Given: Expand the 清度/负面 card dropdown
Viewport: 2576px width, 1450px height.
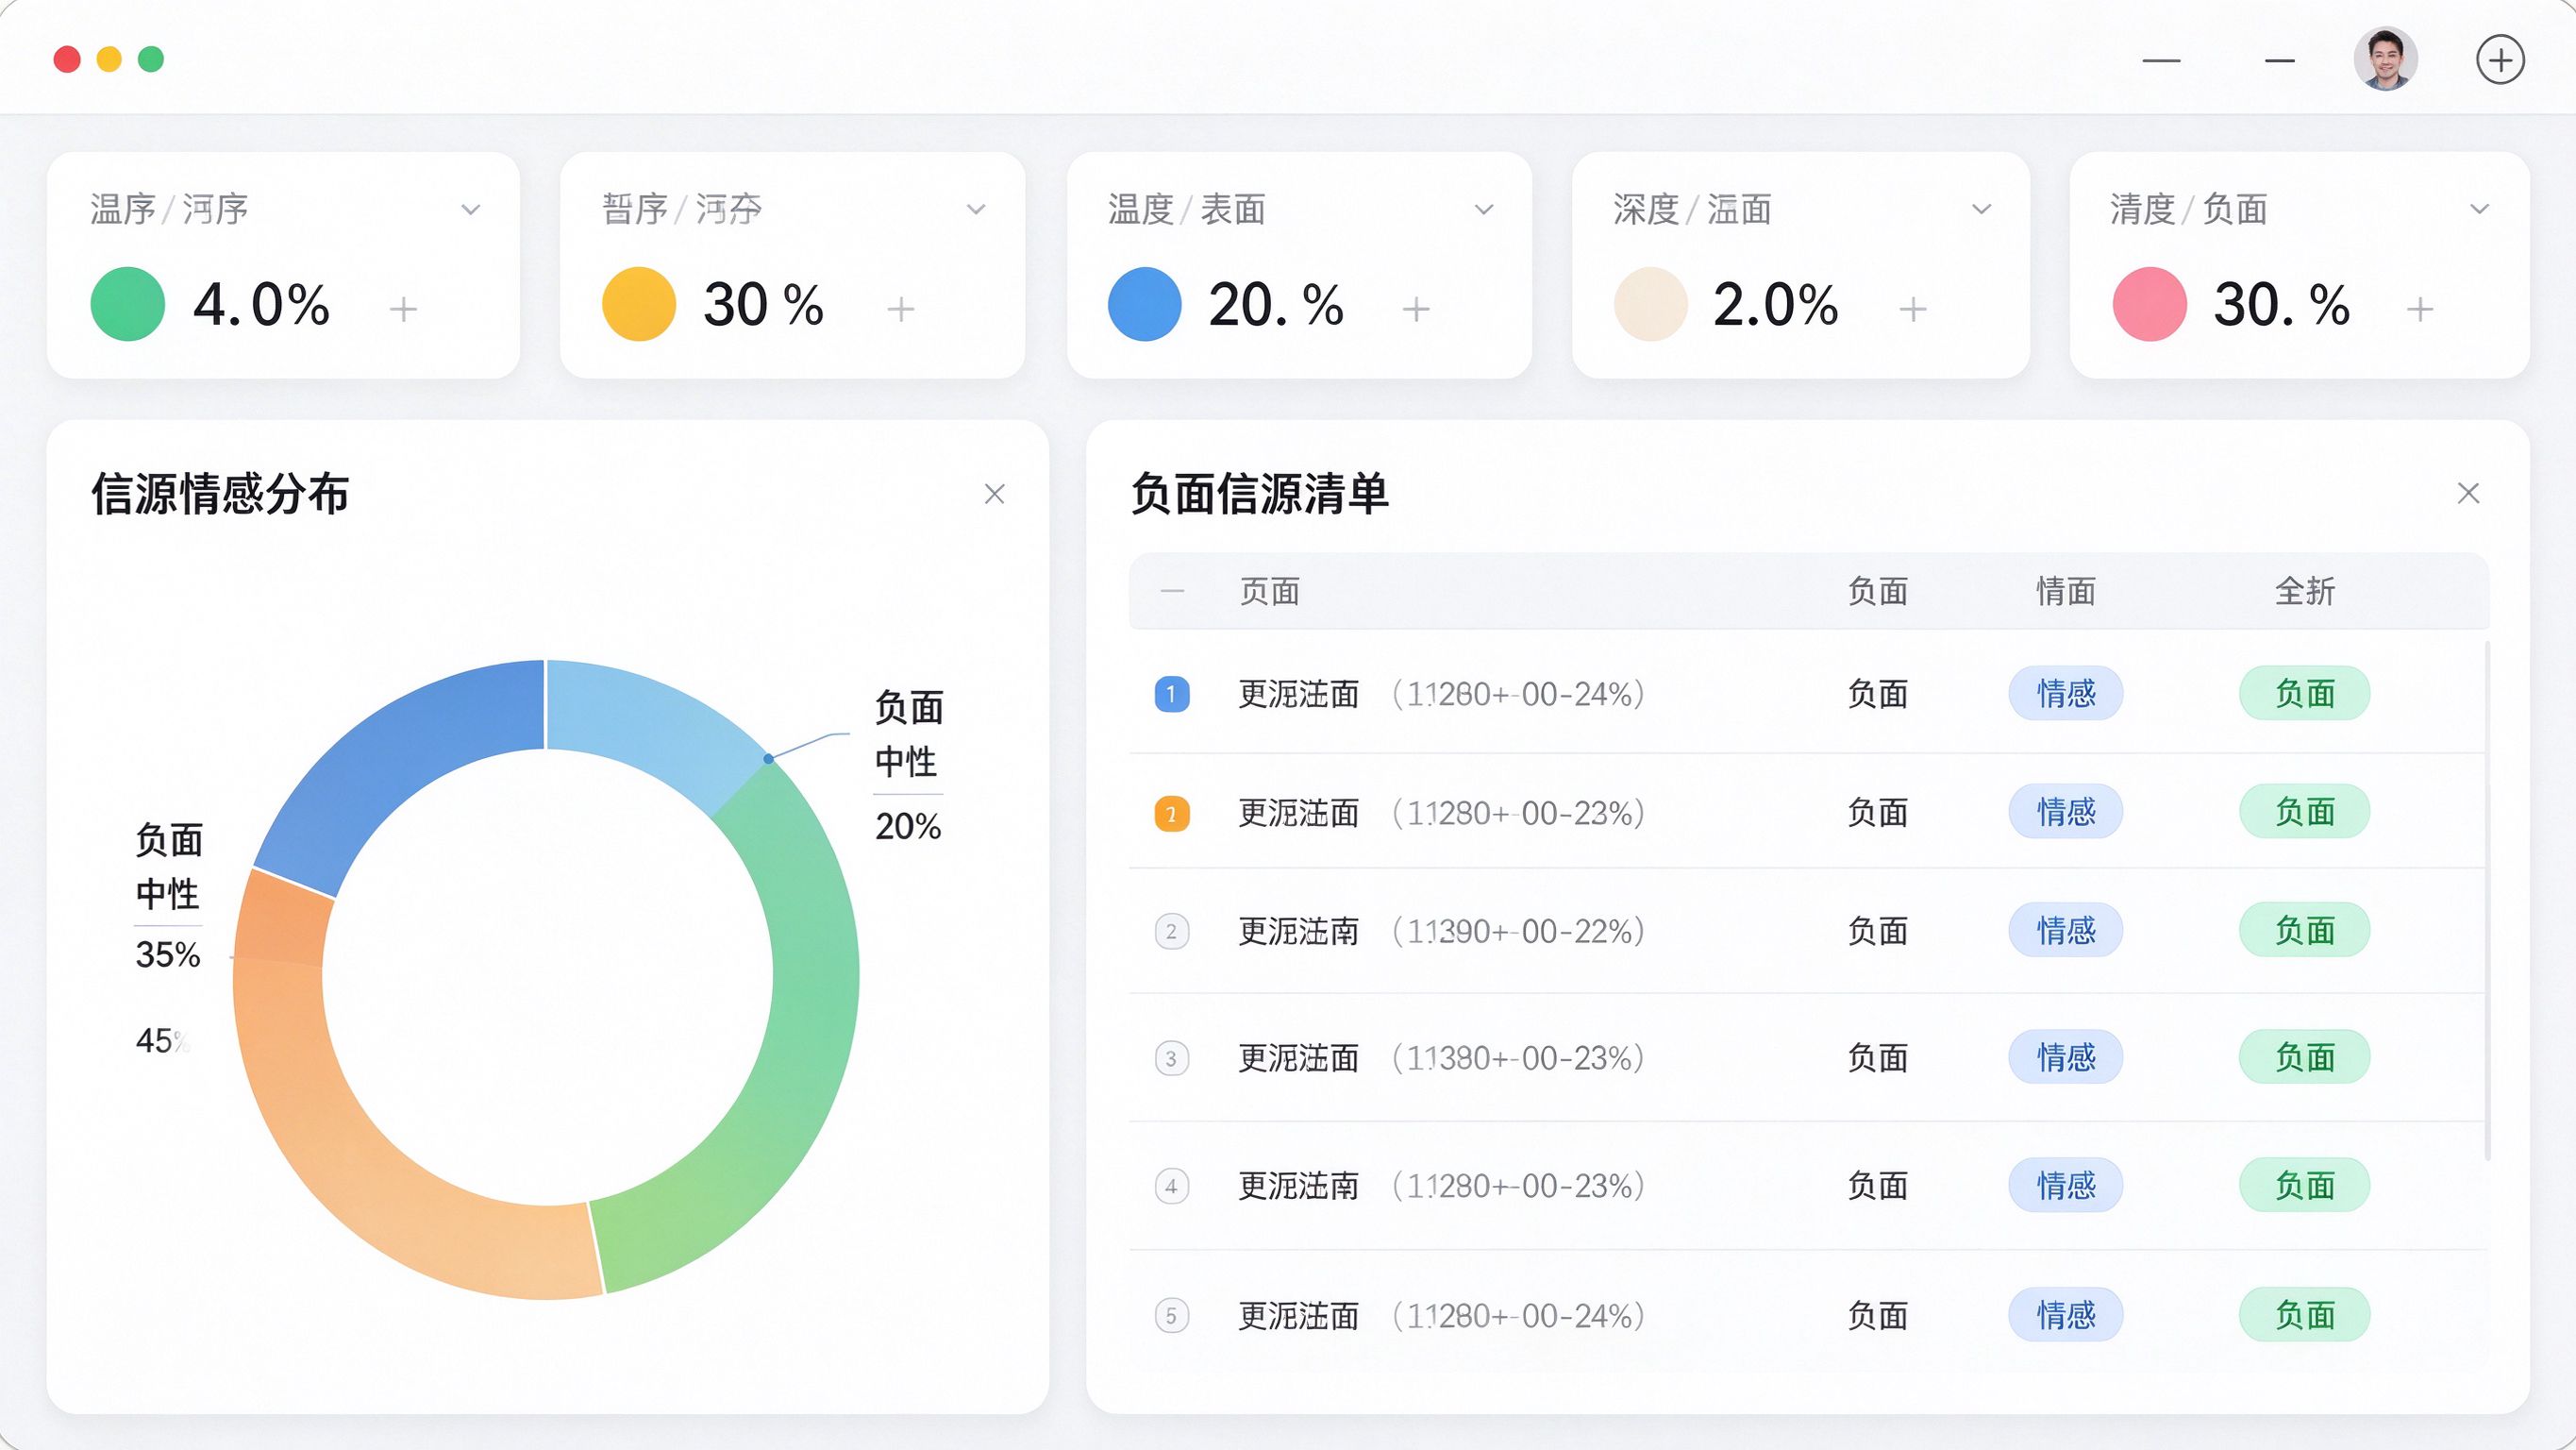Looking at the screenshot, I should tap(2479, 210).
